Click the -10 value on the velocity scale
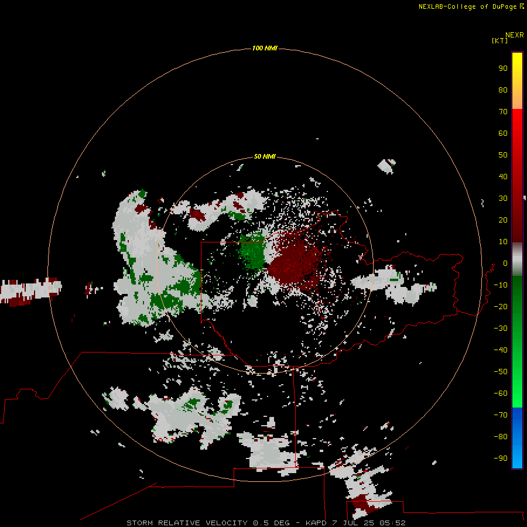 coord(501,285)
